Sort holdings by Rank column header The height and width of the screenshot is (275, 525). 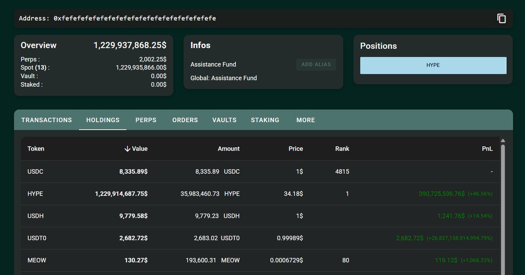pyautogui.click(x=342, y=149)
